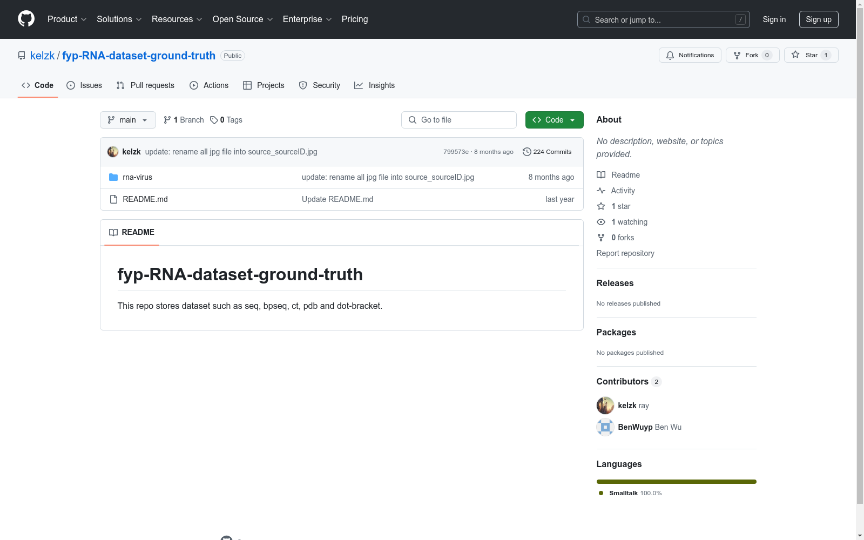Open kelzk contributor avatar

pyautogui.click(x=605, y=406)
